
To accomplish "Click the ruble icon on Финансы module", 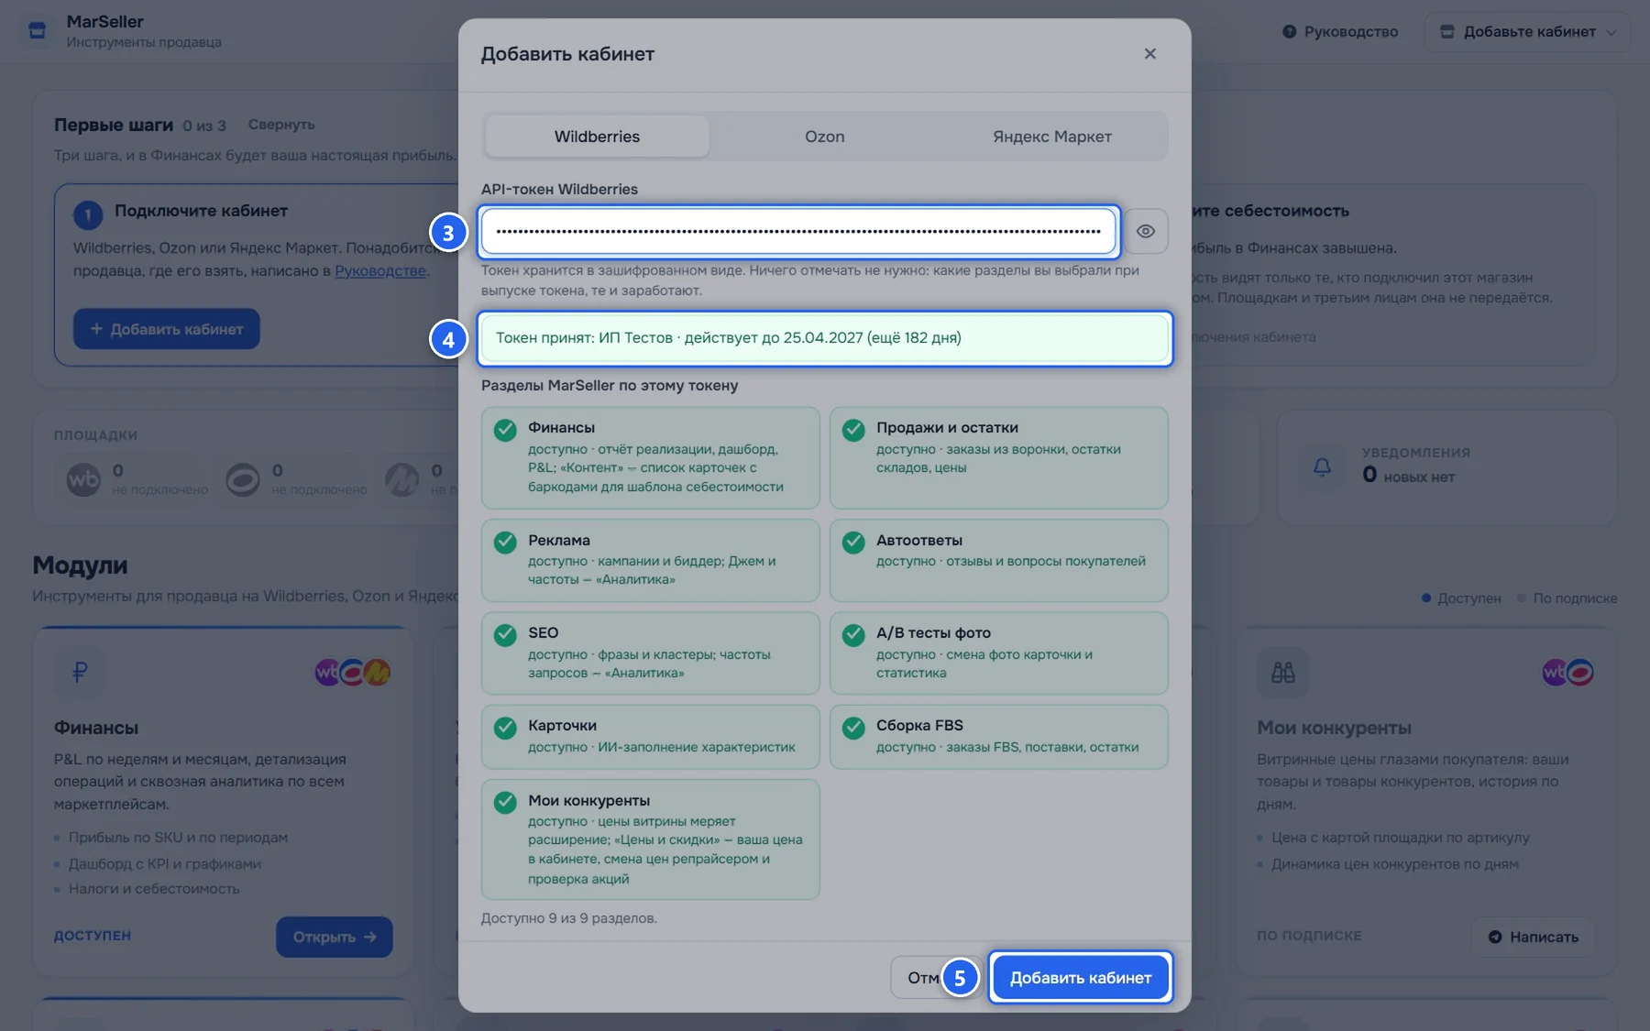I will (80, 673).
